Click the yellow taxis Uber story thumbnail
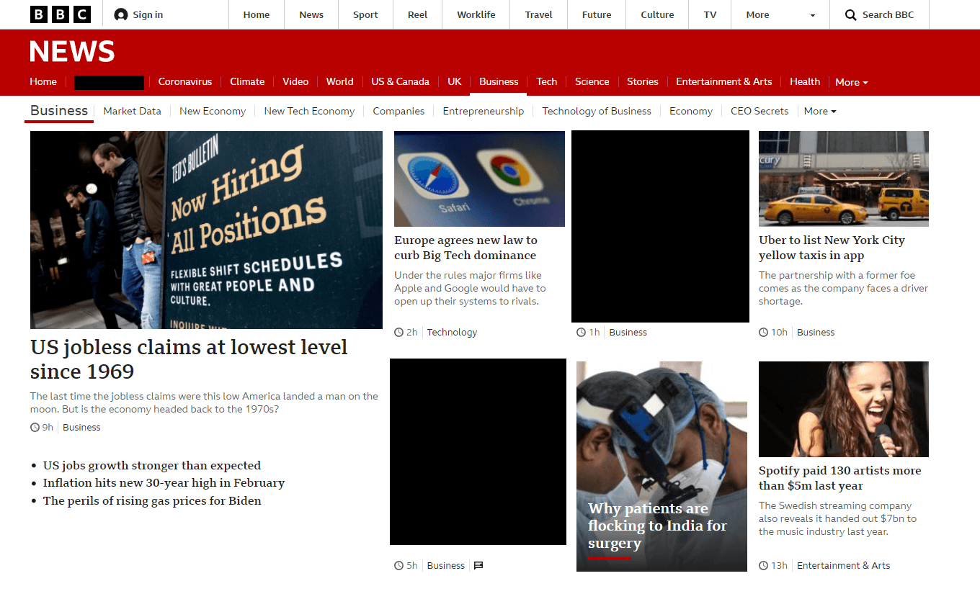This screenshot has height=599, width=980. click(843, 179)
